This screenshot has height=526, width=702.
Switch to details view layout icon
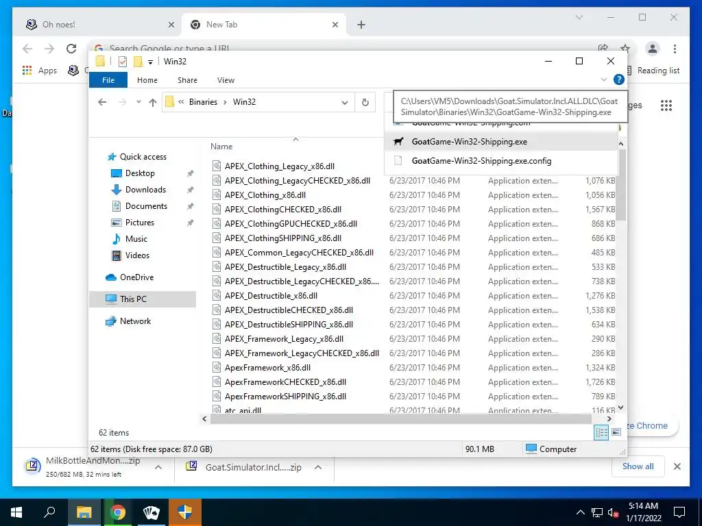point(601,432)
